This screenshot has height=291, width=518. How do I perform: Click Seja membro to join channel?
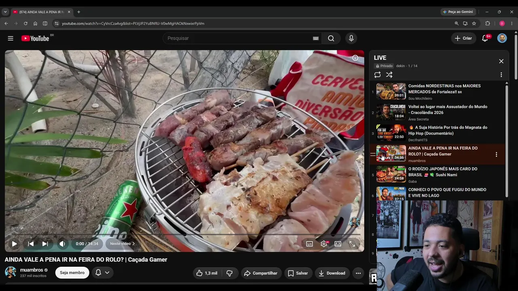pyautogui.click(x=72, y=273)
